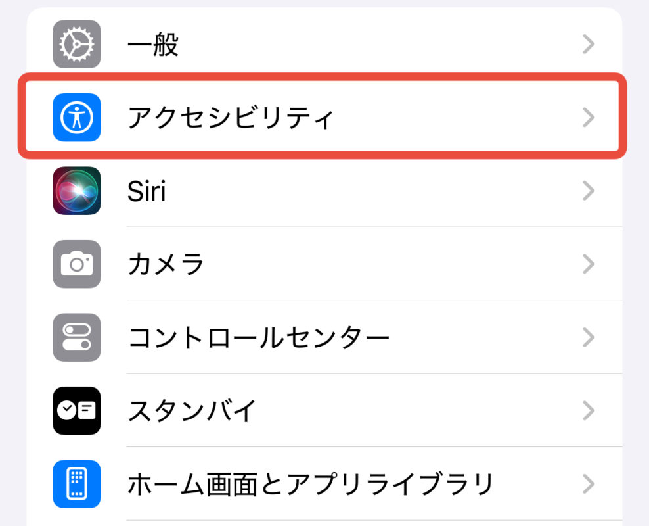Click the chevron beside コントロールセンター
Viewport: 649px width, 526px height.
pos(589,337)
